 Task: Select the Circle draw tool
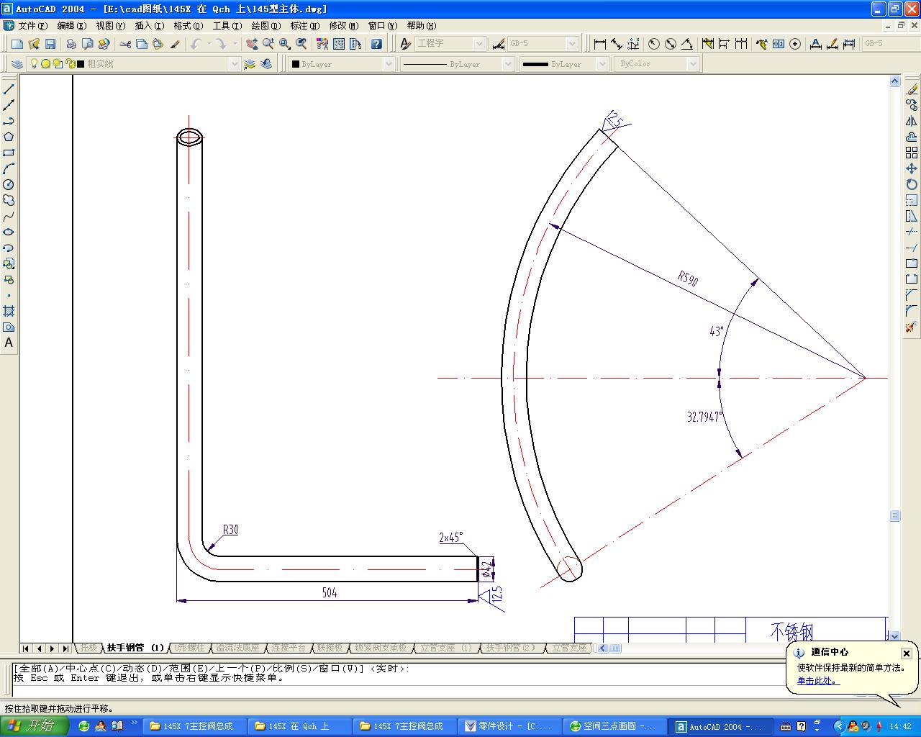coord(9,184)
